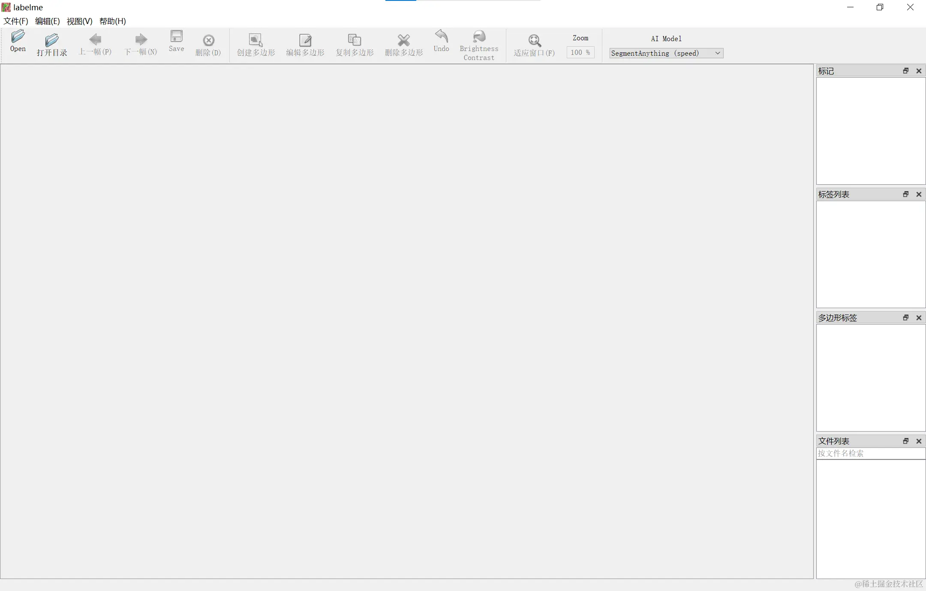Open the 文件(F) menu

[16, 21]
